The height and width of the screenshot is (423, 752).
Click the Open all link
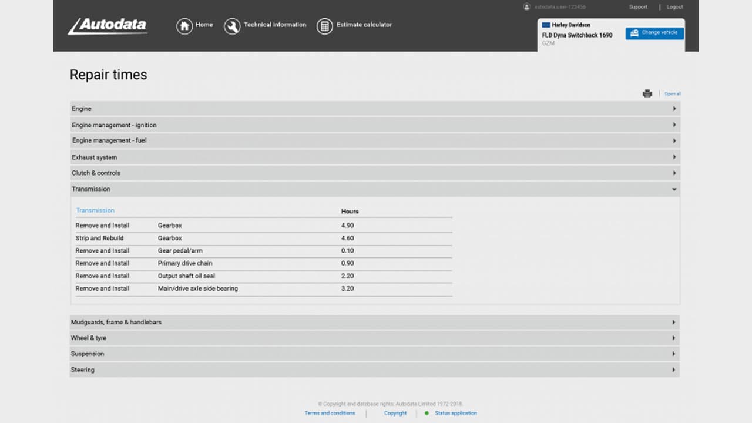click(x=672, y=93)
